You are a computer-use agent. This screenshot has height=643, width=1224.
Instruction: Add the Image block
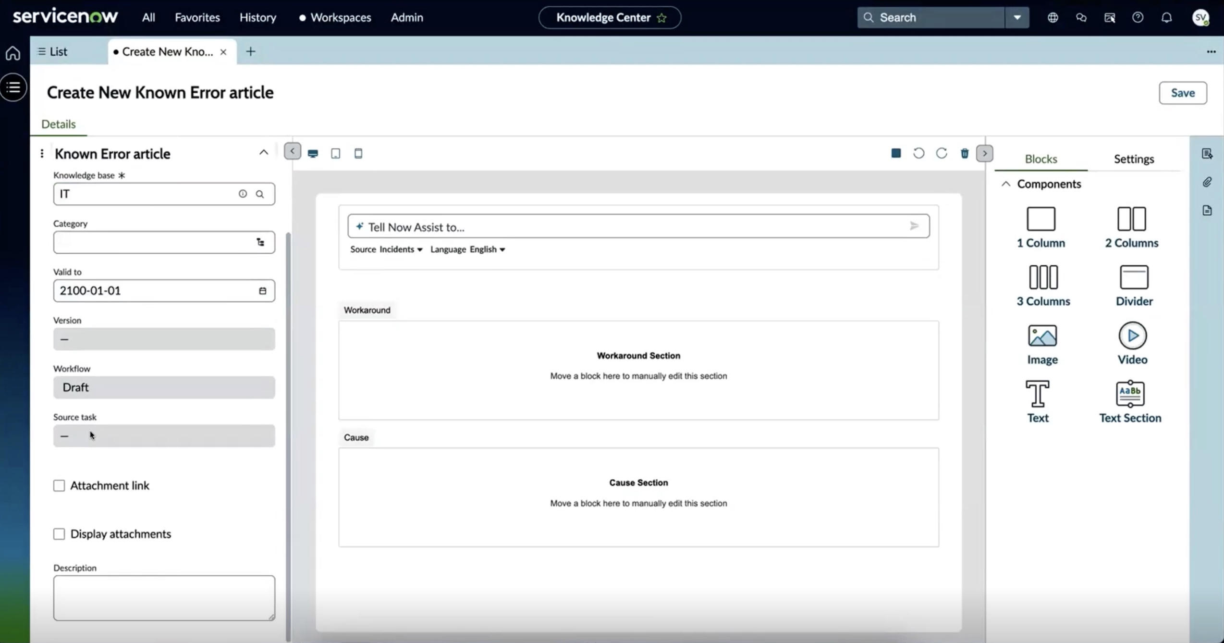[x=1042, y=344]
